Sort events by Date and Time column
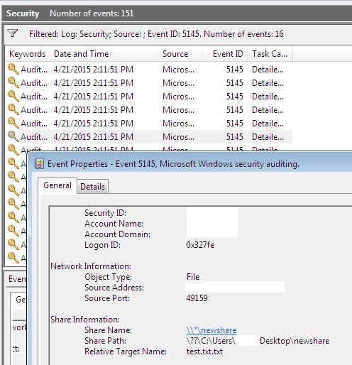 [104, 54]
